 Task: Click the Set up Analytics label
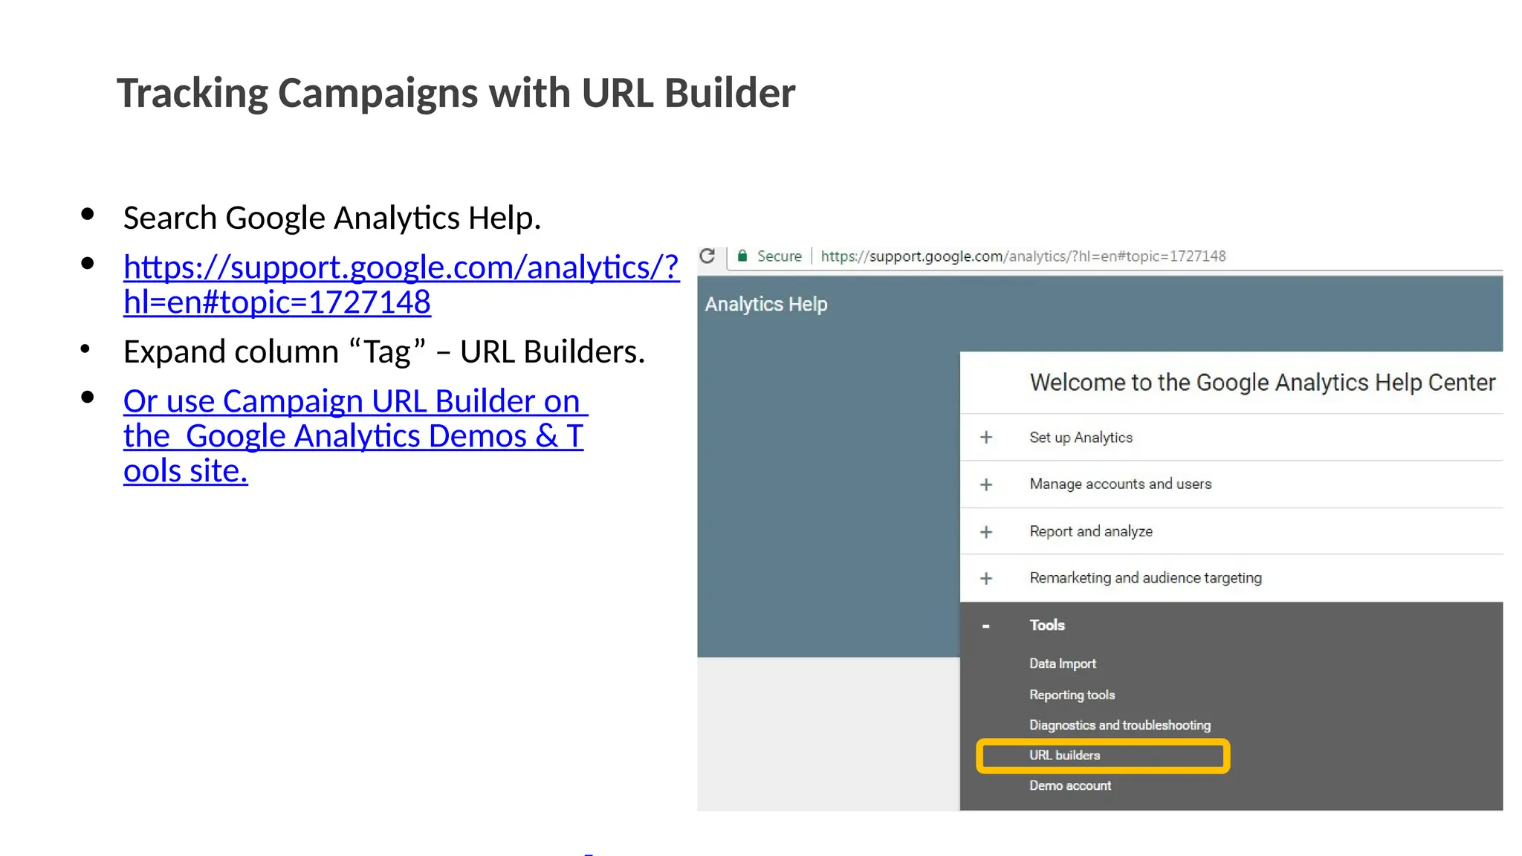click(x=1081, y=438)
